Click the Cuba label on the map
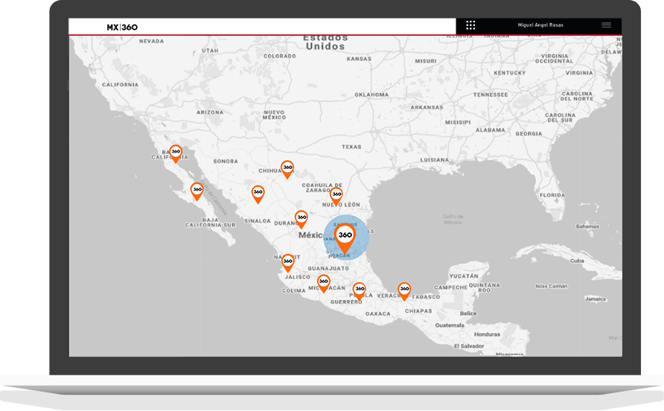The image size is (664, 411). (x=577, y=261)
